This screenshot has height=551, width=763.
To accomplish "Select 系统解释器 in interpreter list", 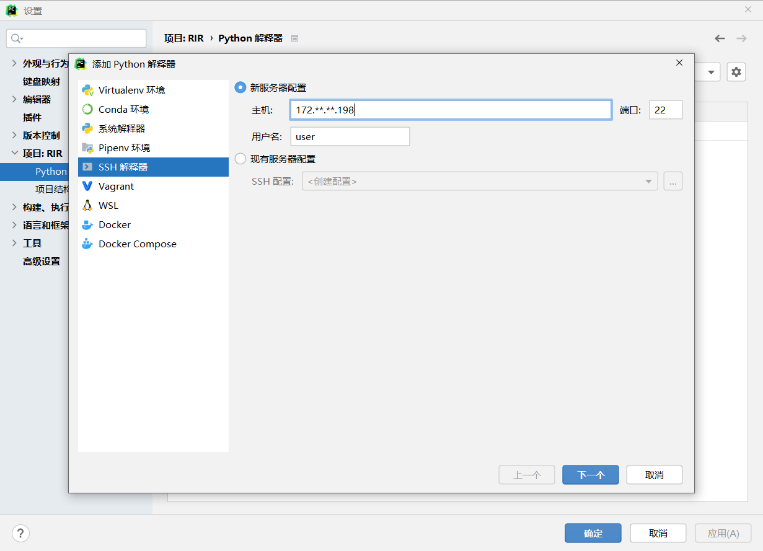I will (x=153, y=128).
